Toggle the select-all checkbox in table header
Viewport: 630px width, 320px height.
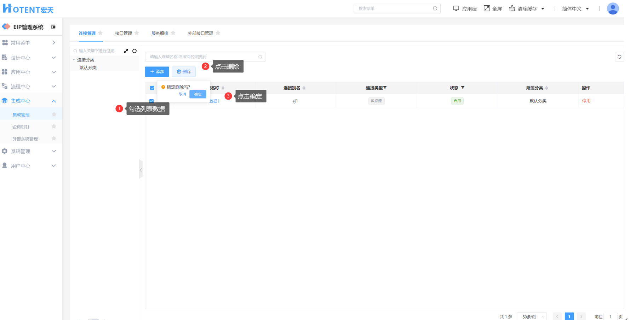click(x=152, y=88)
